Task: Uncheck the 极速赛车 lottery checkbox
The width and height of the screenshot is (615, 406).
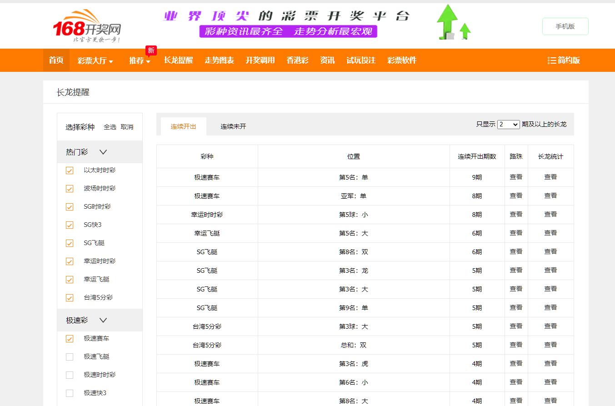Action: pyautogui.click(x=69, y=339)
